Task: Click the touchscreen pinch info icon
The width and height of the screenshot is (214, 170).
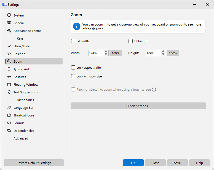Action: click(154, 90)
